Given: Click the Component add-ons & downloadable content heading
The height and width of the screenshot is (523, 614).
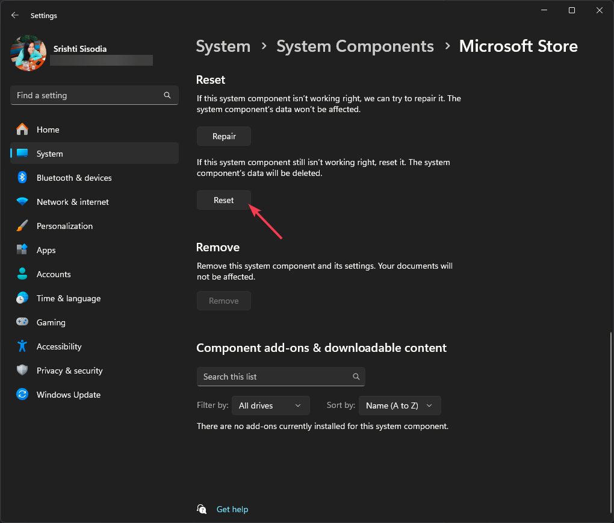Looking at the screenshot, I should coord(321,348).
